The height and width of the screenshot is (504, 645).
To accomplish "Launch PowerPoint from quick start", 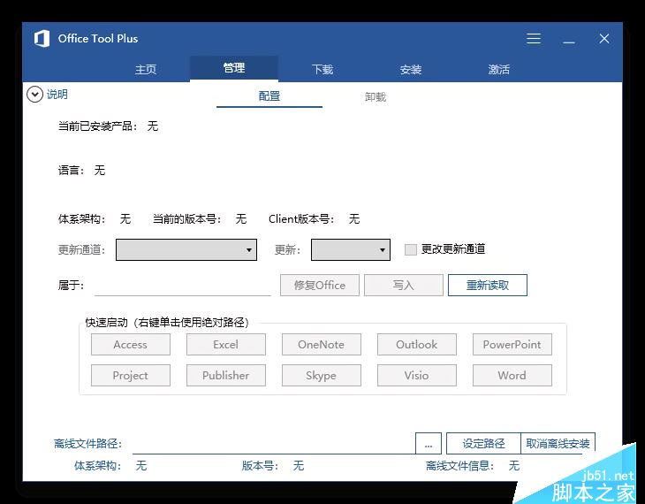I will click(x=512, y=344).
